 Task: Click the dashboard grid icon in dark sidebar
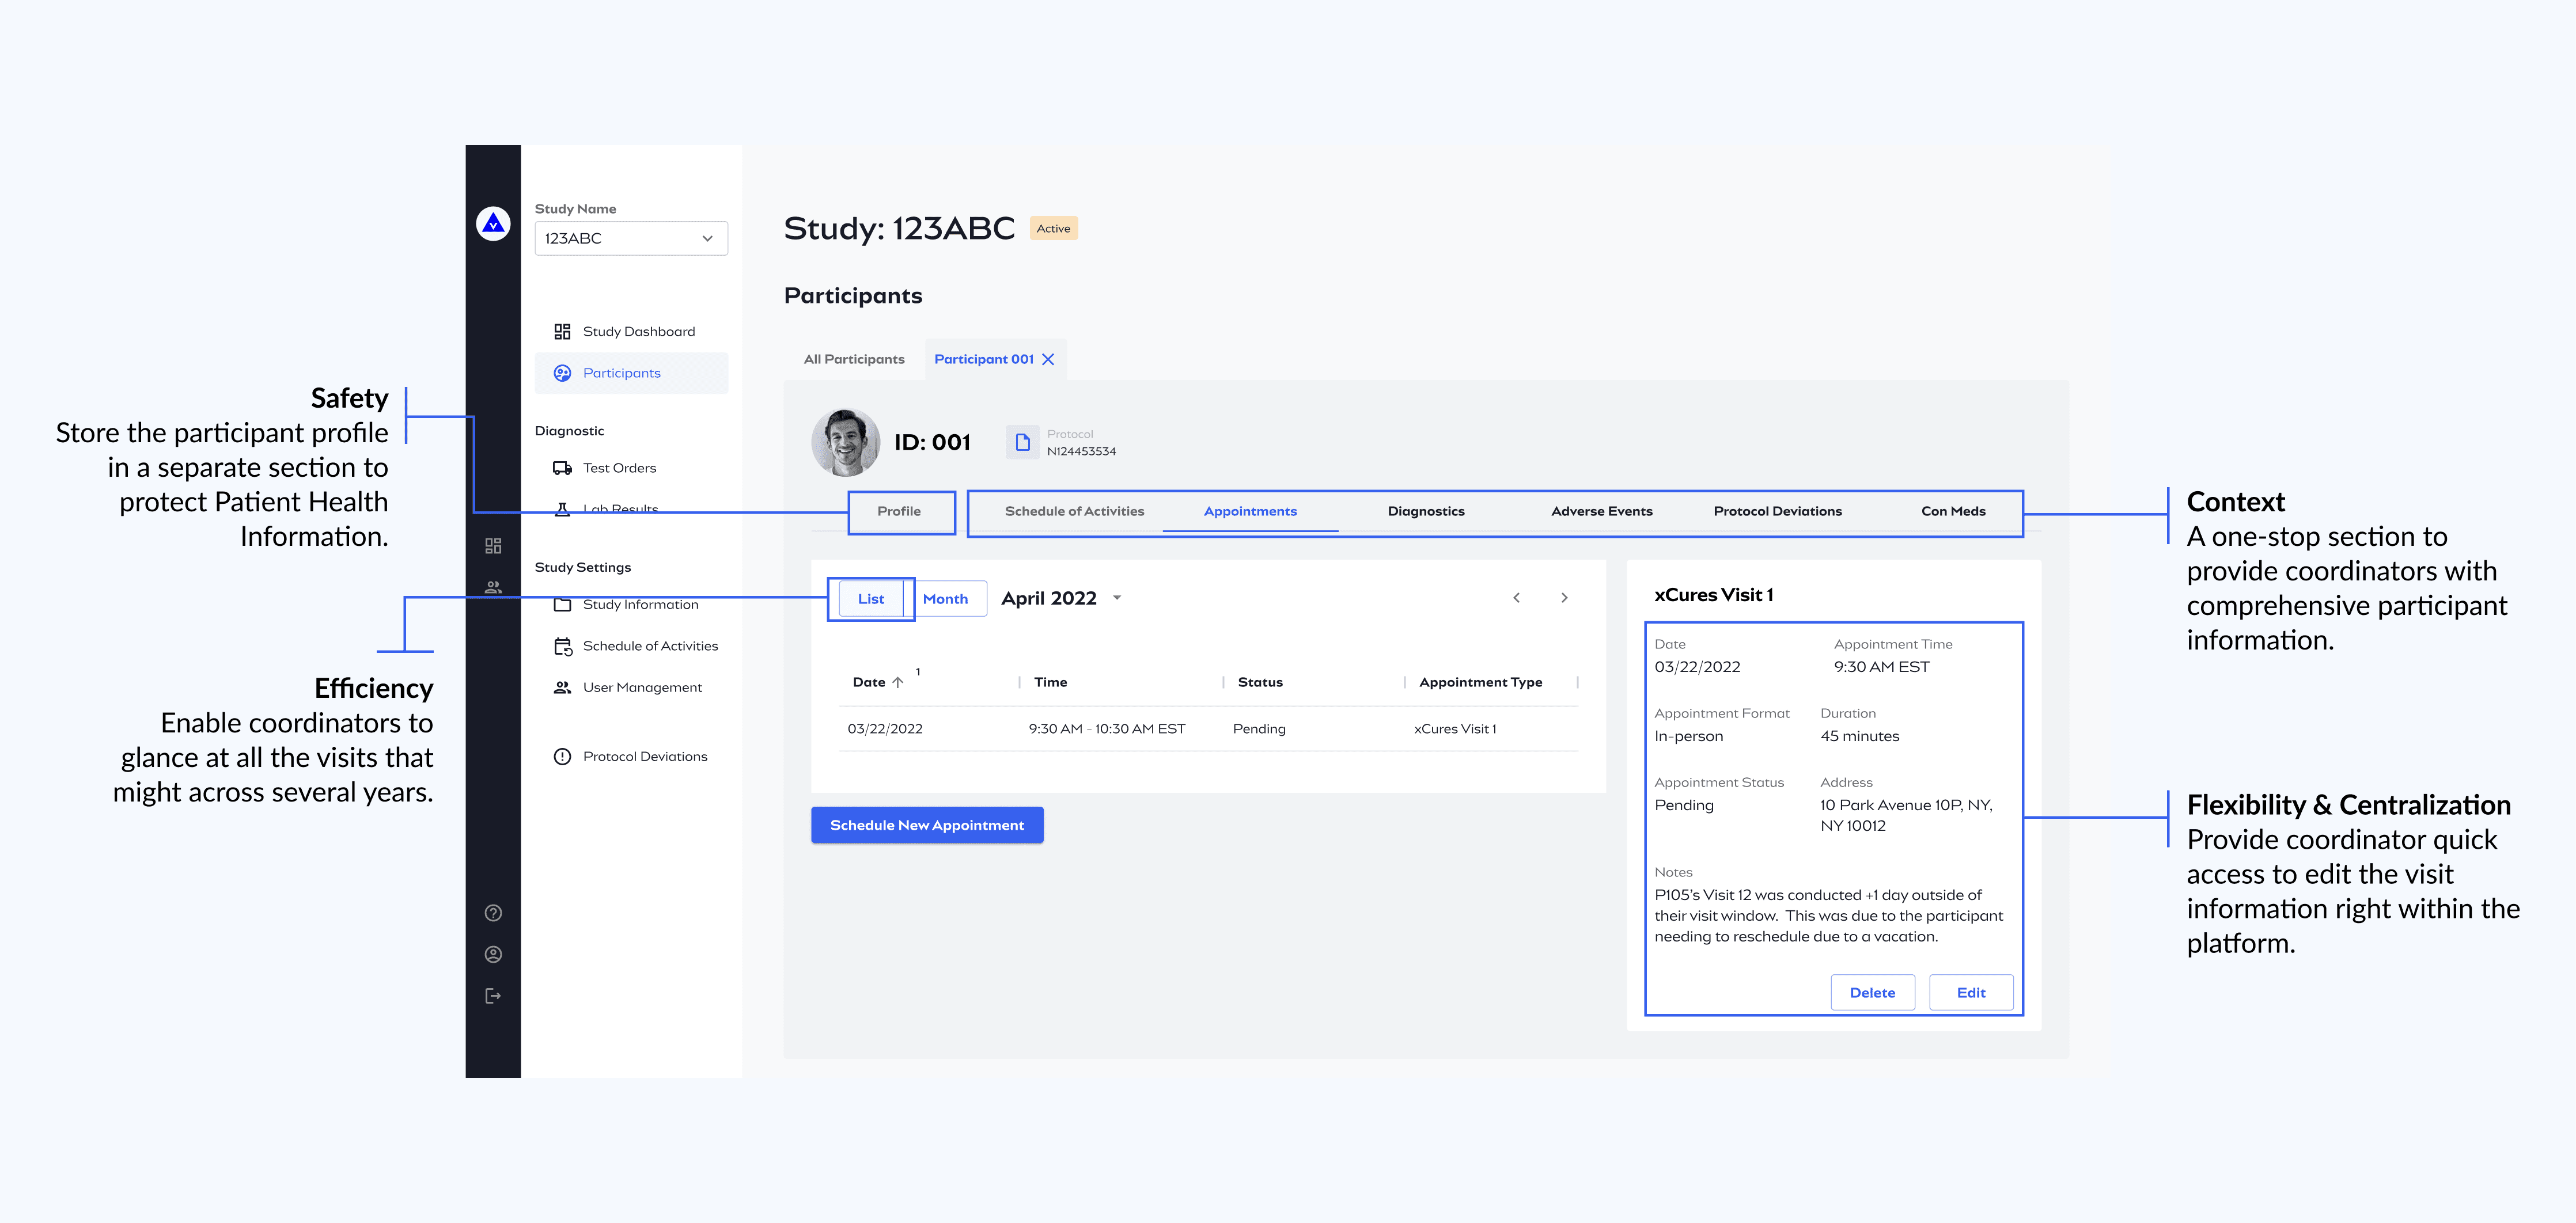[x=493, y=546]
